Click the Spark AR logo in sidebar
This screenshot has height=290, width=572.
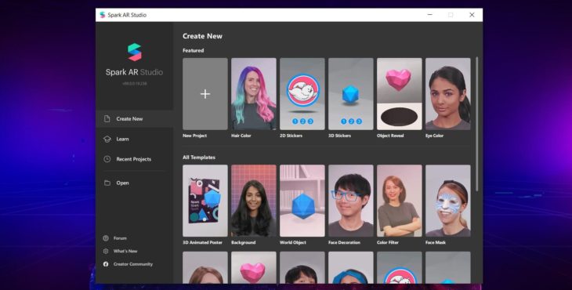coord(135,53)
